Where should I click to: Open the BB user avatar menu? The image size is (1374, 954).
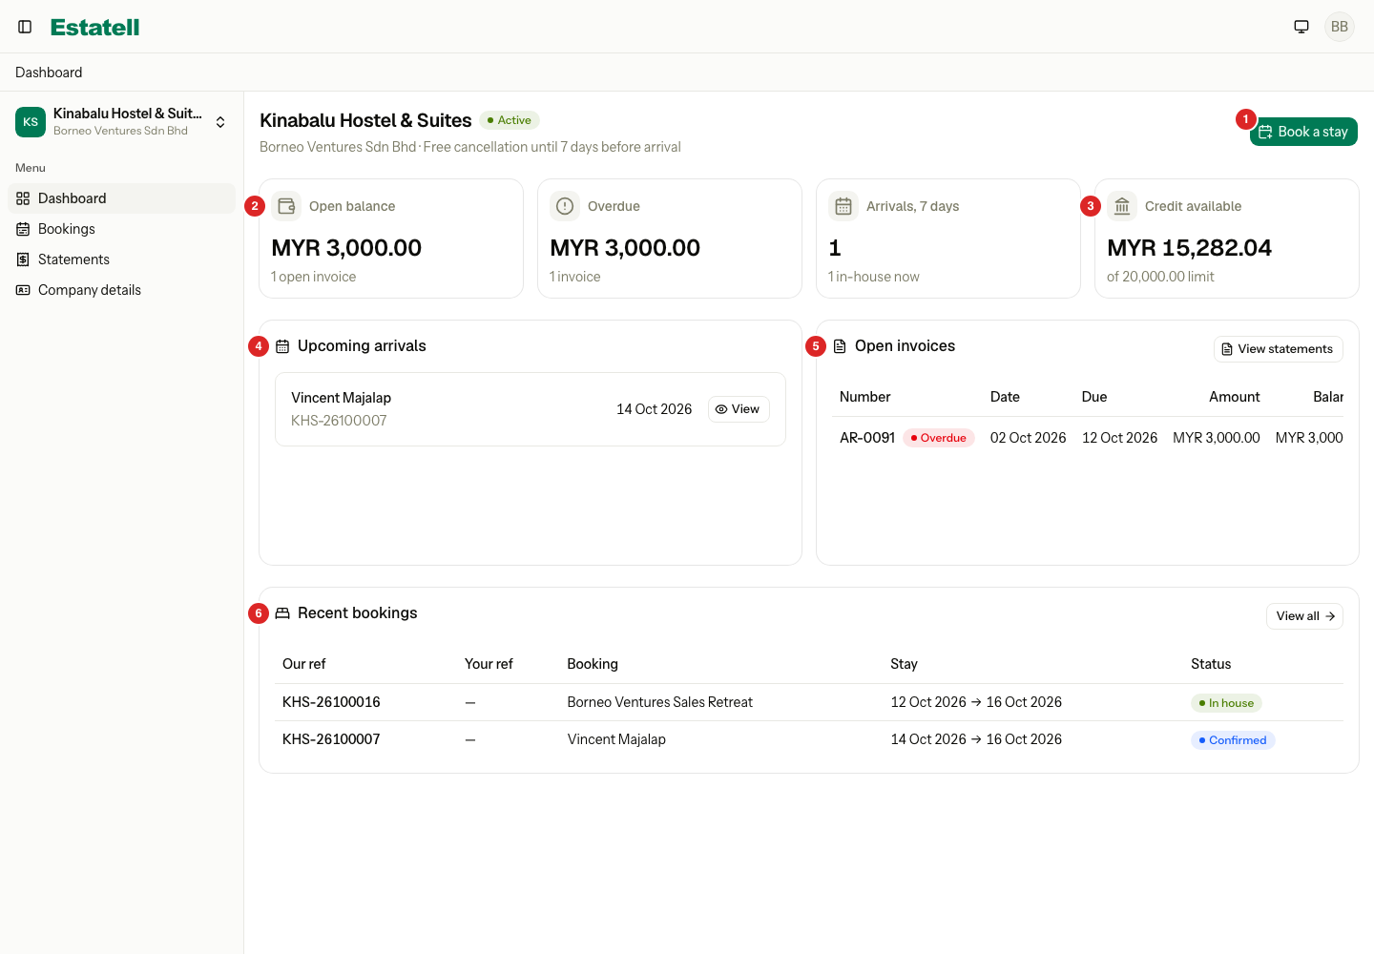[x=1340, y=27]
